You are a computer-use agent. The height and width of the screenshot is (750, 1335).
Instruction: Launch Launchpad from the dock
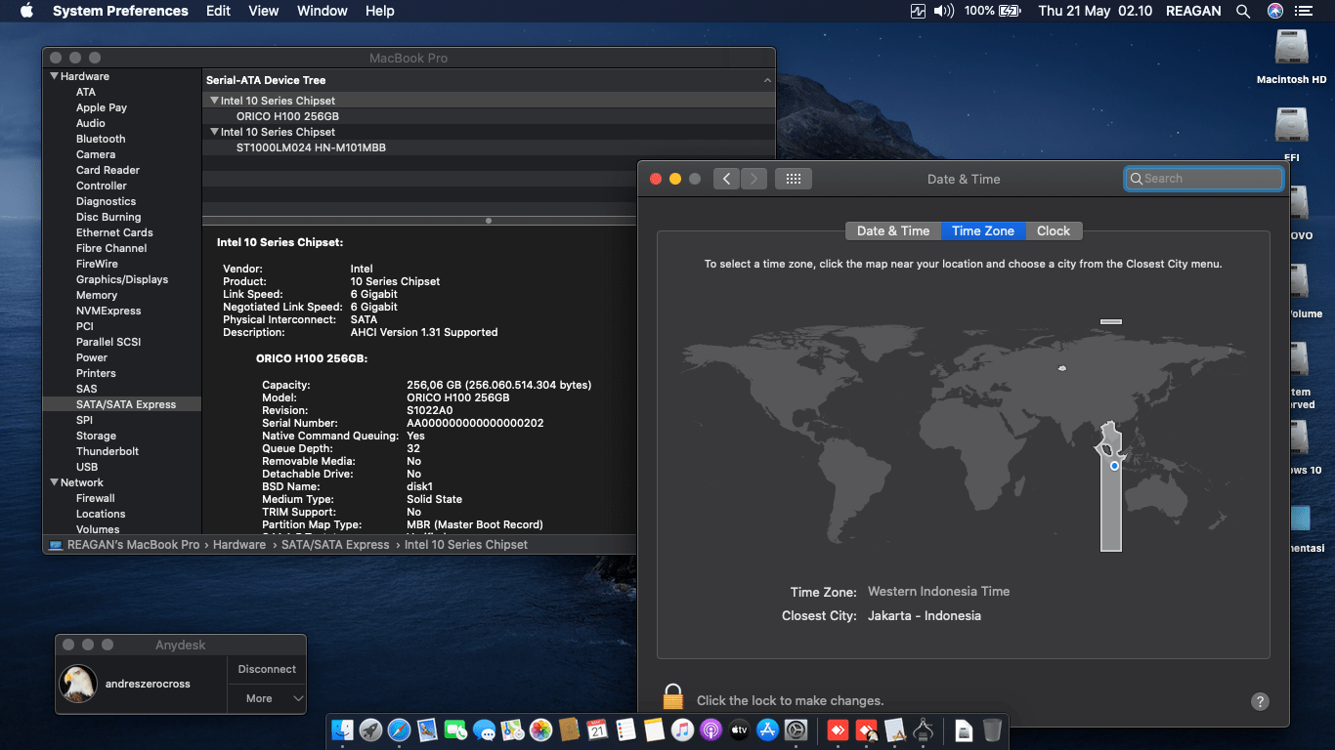coord(370,729)
